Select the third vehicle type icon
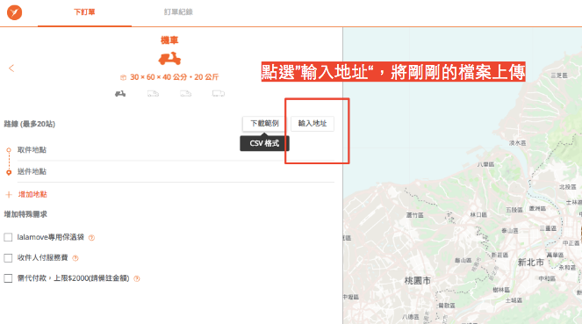 [185, 94]
